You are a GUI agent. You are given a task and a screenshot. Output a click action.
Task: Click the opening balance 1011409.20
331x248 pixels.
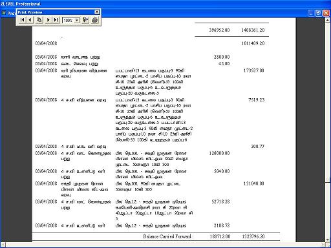(x=253, y=43)
